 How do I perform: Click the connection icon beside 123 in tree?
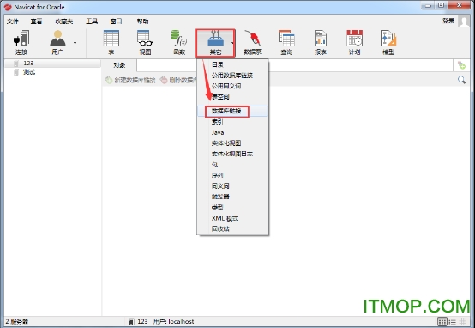coord(16,64)
